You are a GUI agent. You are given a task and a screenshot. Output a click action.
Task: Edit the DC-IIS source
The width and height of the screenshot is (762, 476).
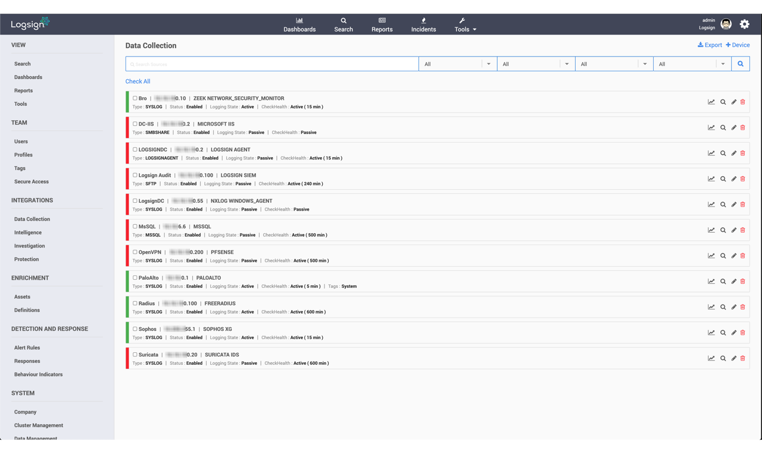734,127
